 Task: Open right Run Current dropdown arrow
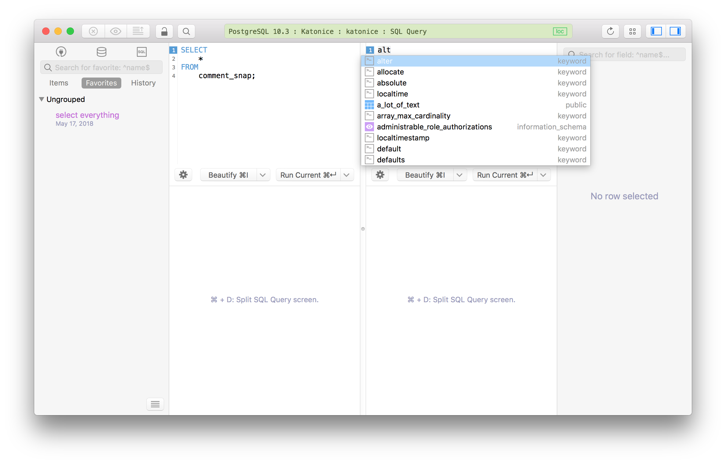pos(543,175)
